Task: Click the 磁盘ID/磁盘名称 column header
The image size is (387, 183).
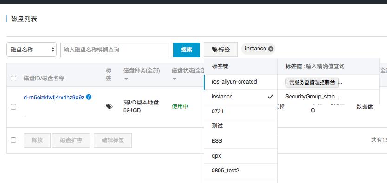Action: (x=44, y=79)
